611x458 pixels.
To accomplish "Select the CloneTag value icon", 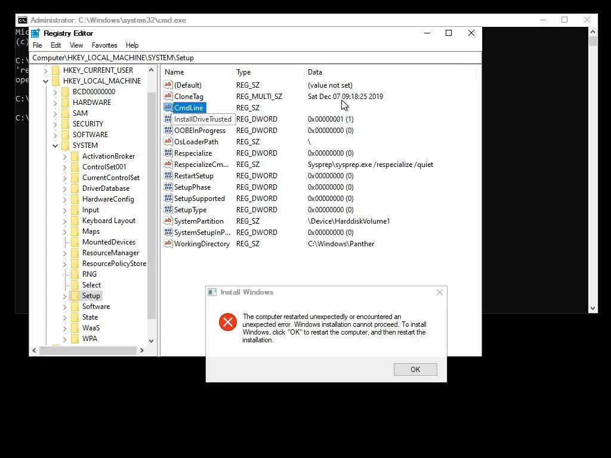I will coord(168,96).
